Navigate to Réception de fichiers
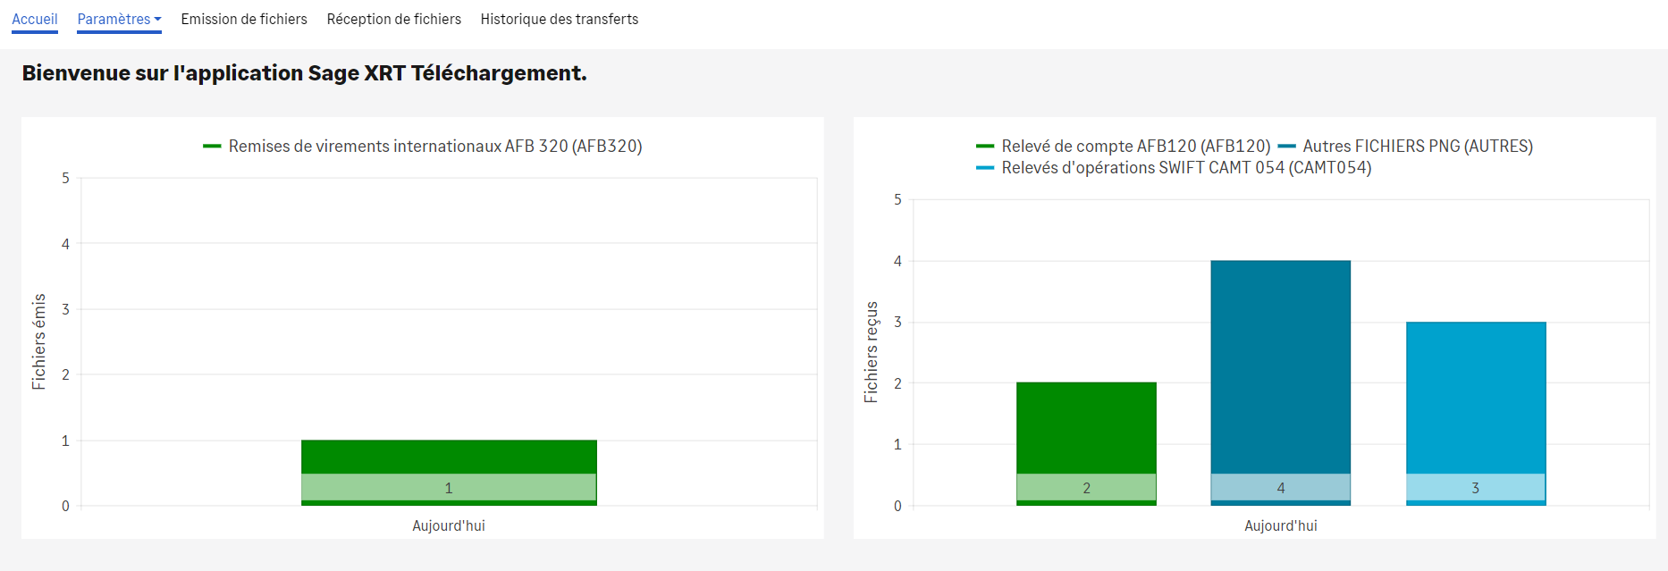This screenshot has width=1668, height=571. tap(393, 19)
